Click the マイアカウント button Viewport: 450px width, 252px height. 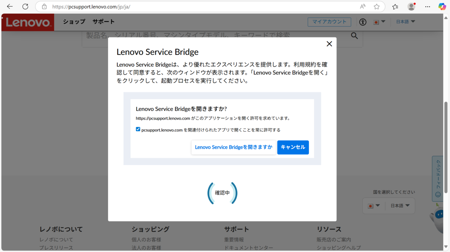[x=329, y=22]
